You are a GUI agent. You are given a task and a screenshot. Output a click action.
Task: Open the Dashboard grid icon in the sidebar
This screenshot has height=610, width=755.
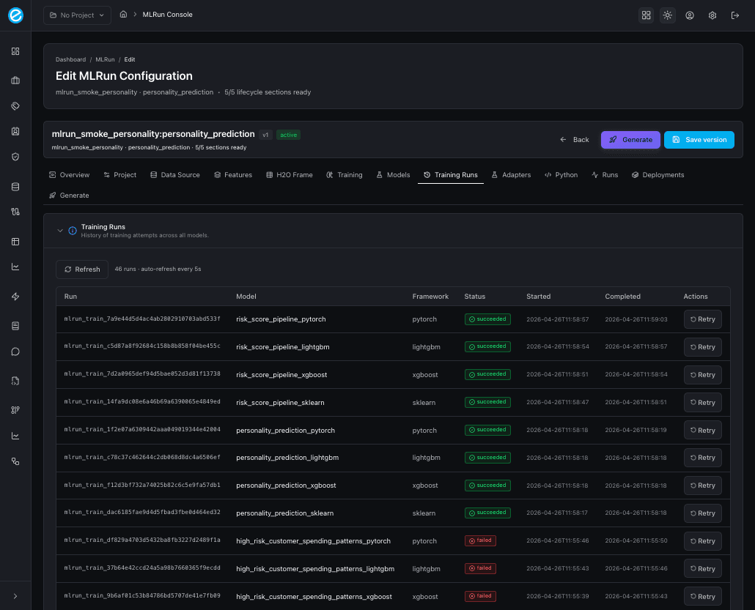15,51
